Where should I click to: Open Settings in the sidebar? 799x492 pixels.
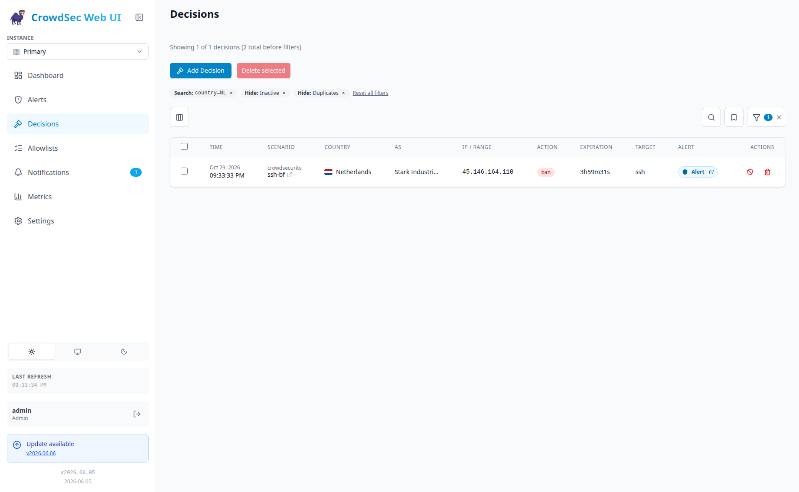(78, 221)
